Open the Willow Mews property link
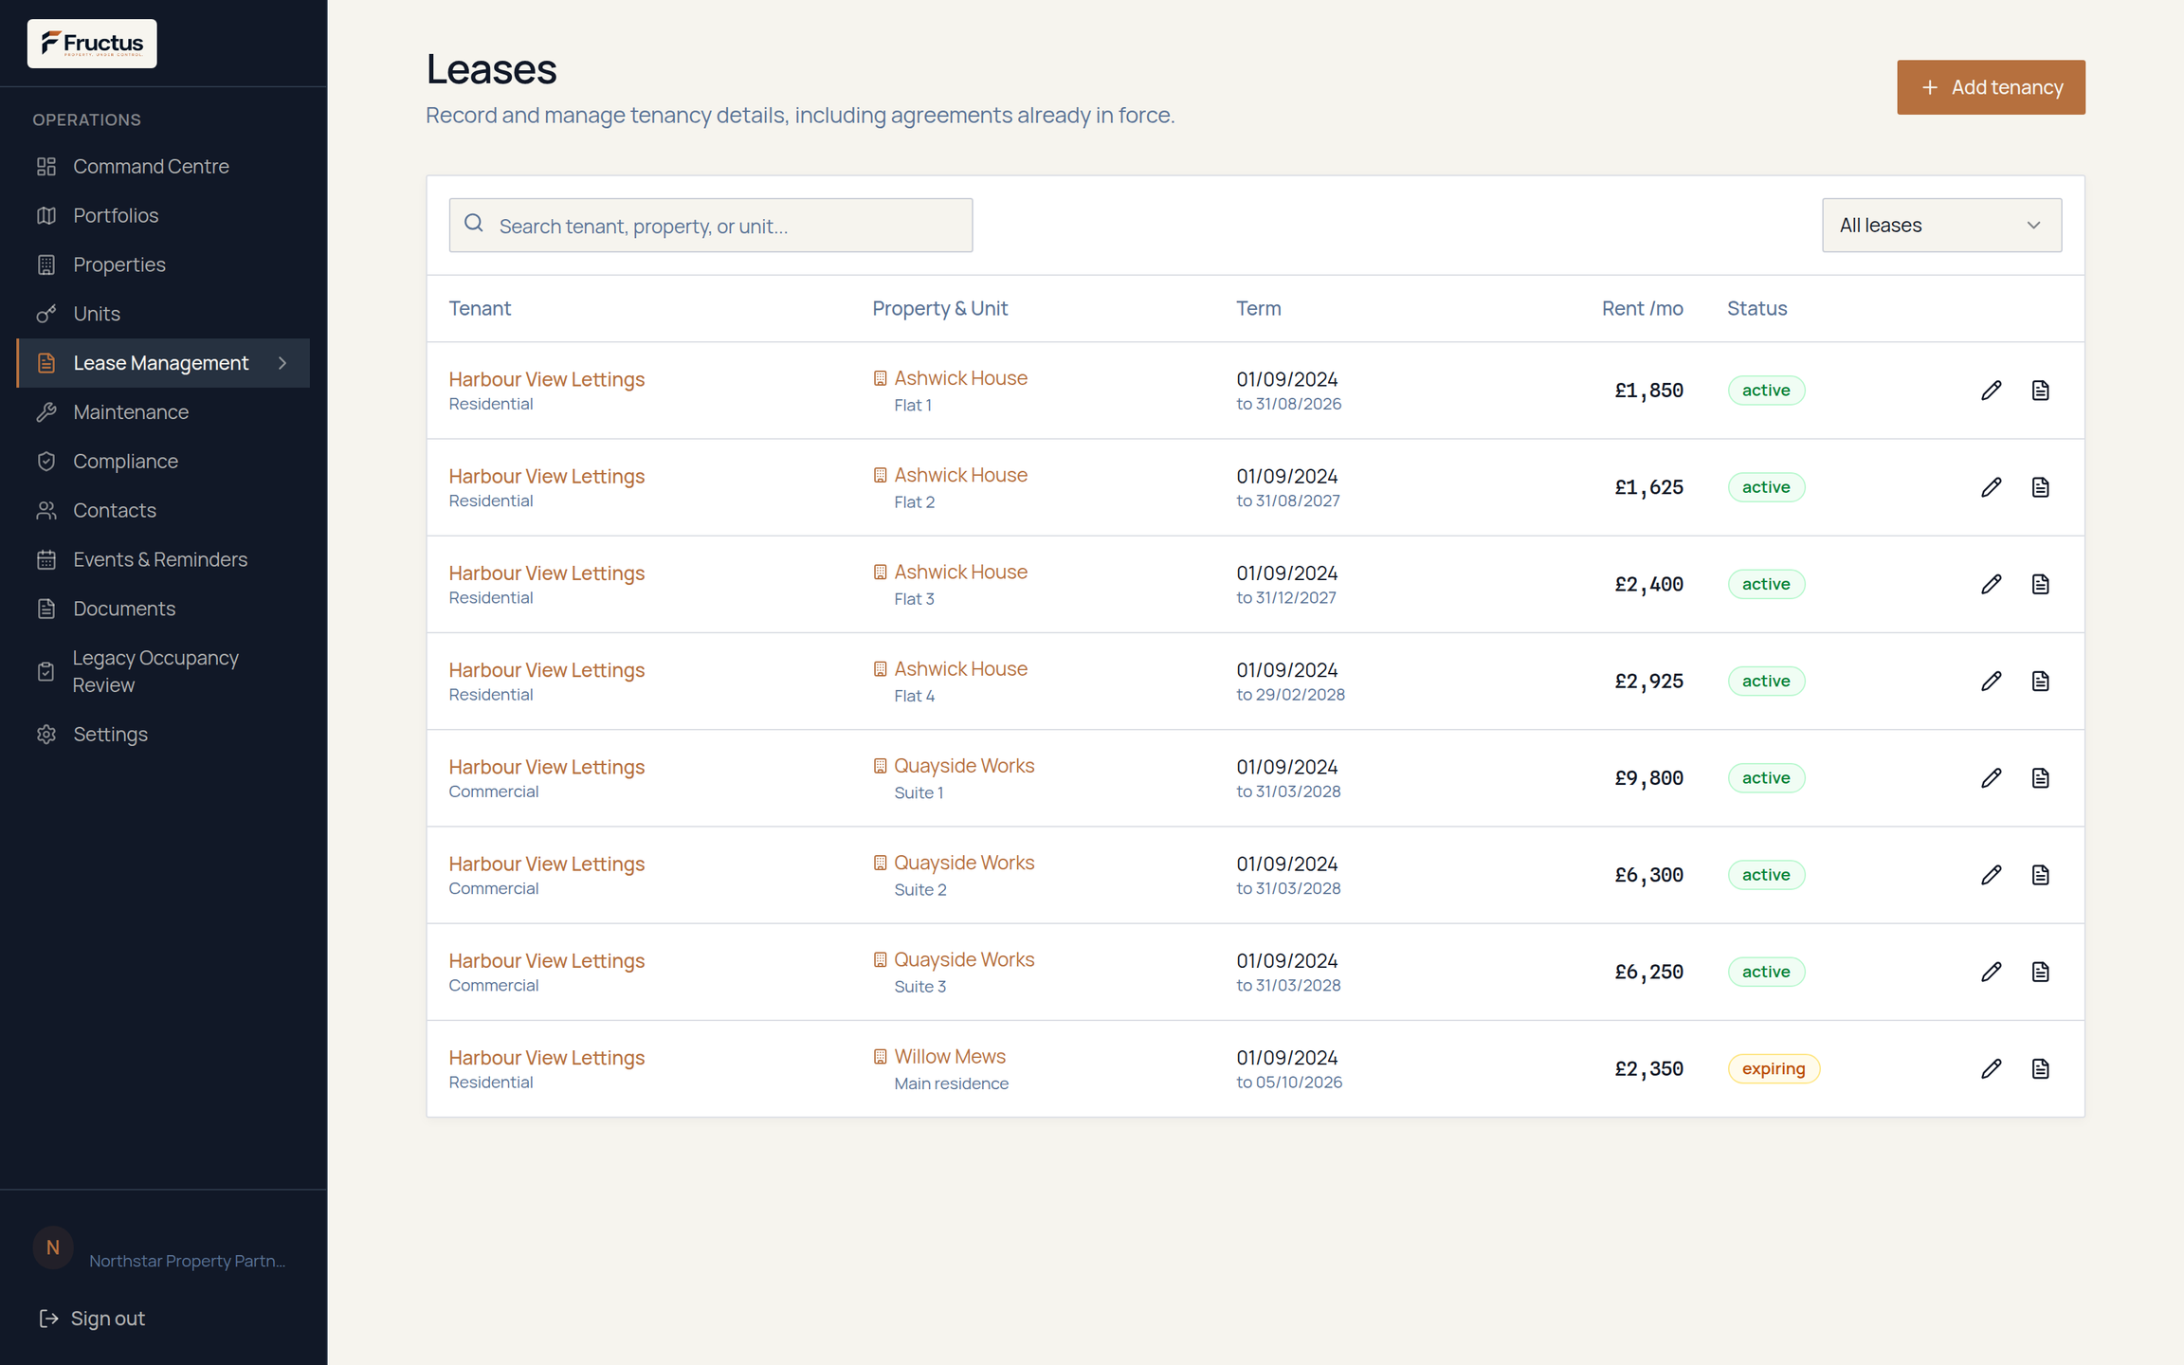The height and width of the screenshot is (1365, 2184). (x=950, y=1056)
